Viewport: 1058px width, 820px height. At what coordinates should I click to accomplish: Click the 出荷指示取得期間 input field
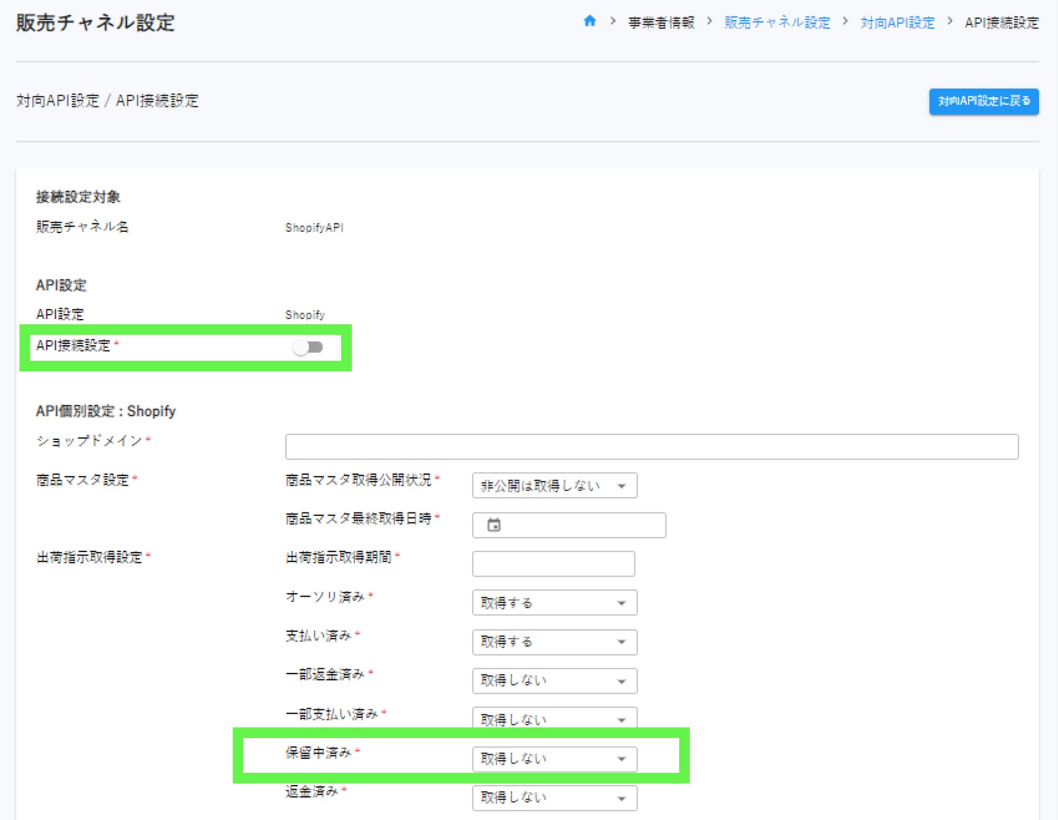pos(553,564)
